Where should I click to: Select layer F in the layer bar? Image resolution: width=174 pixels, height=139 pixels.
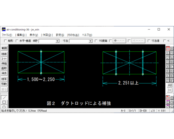tap(172, 80)
